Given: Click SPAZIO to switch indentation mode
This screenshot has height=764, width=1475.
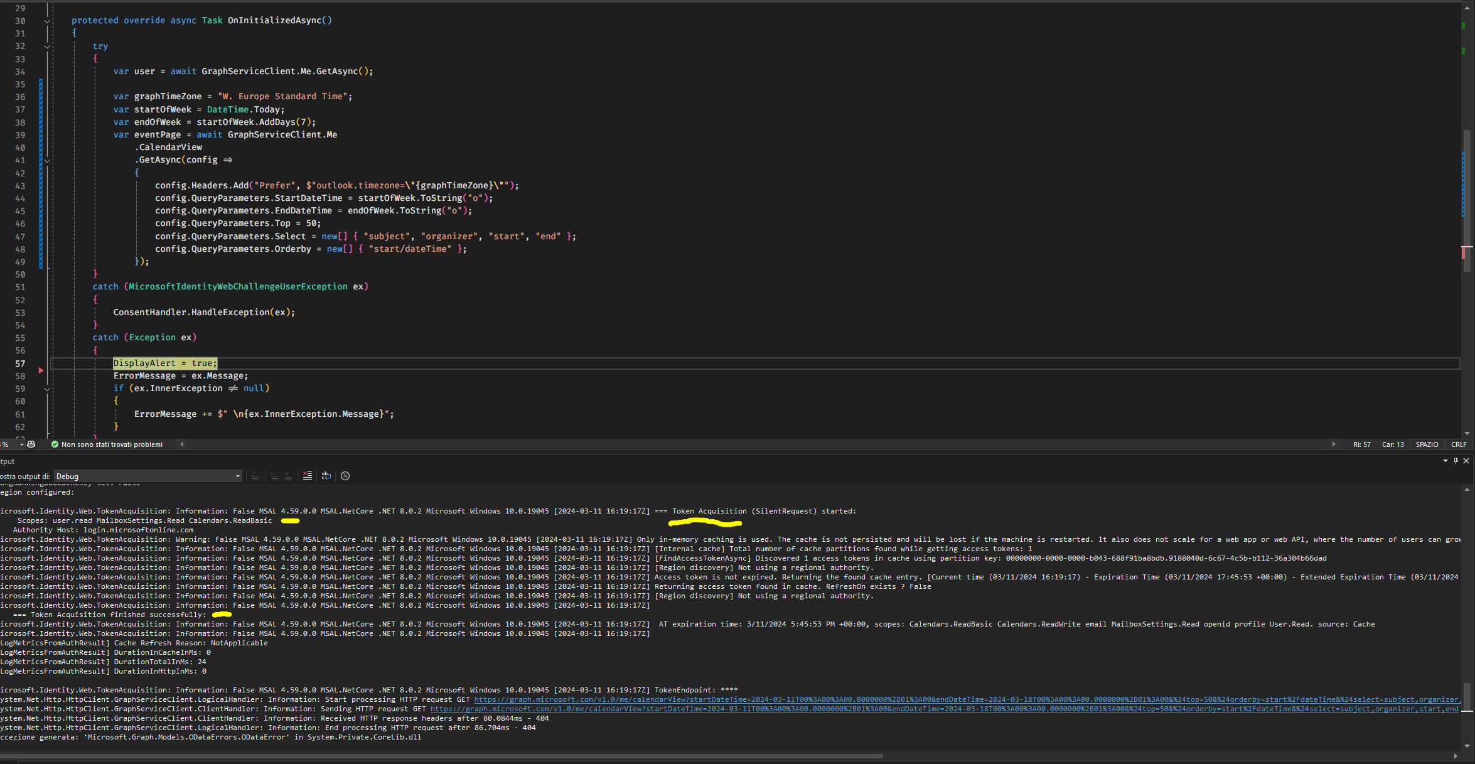Looking at the screenshot, I should click(1427, 444).
